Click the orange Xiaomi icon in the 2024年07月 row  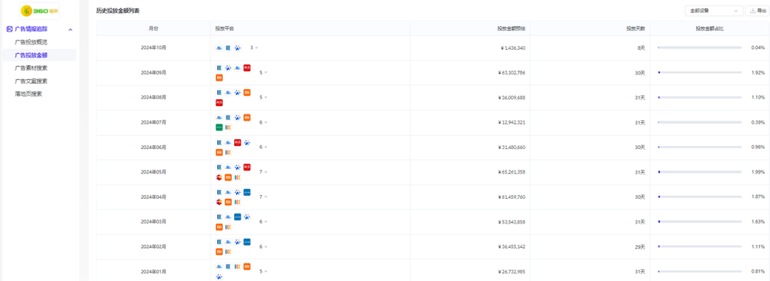[247, 117]
